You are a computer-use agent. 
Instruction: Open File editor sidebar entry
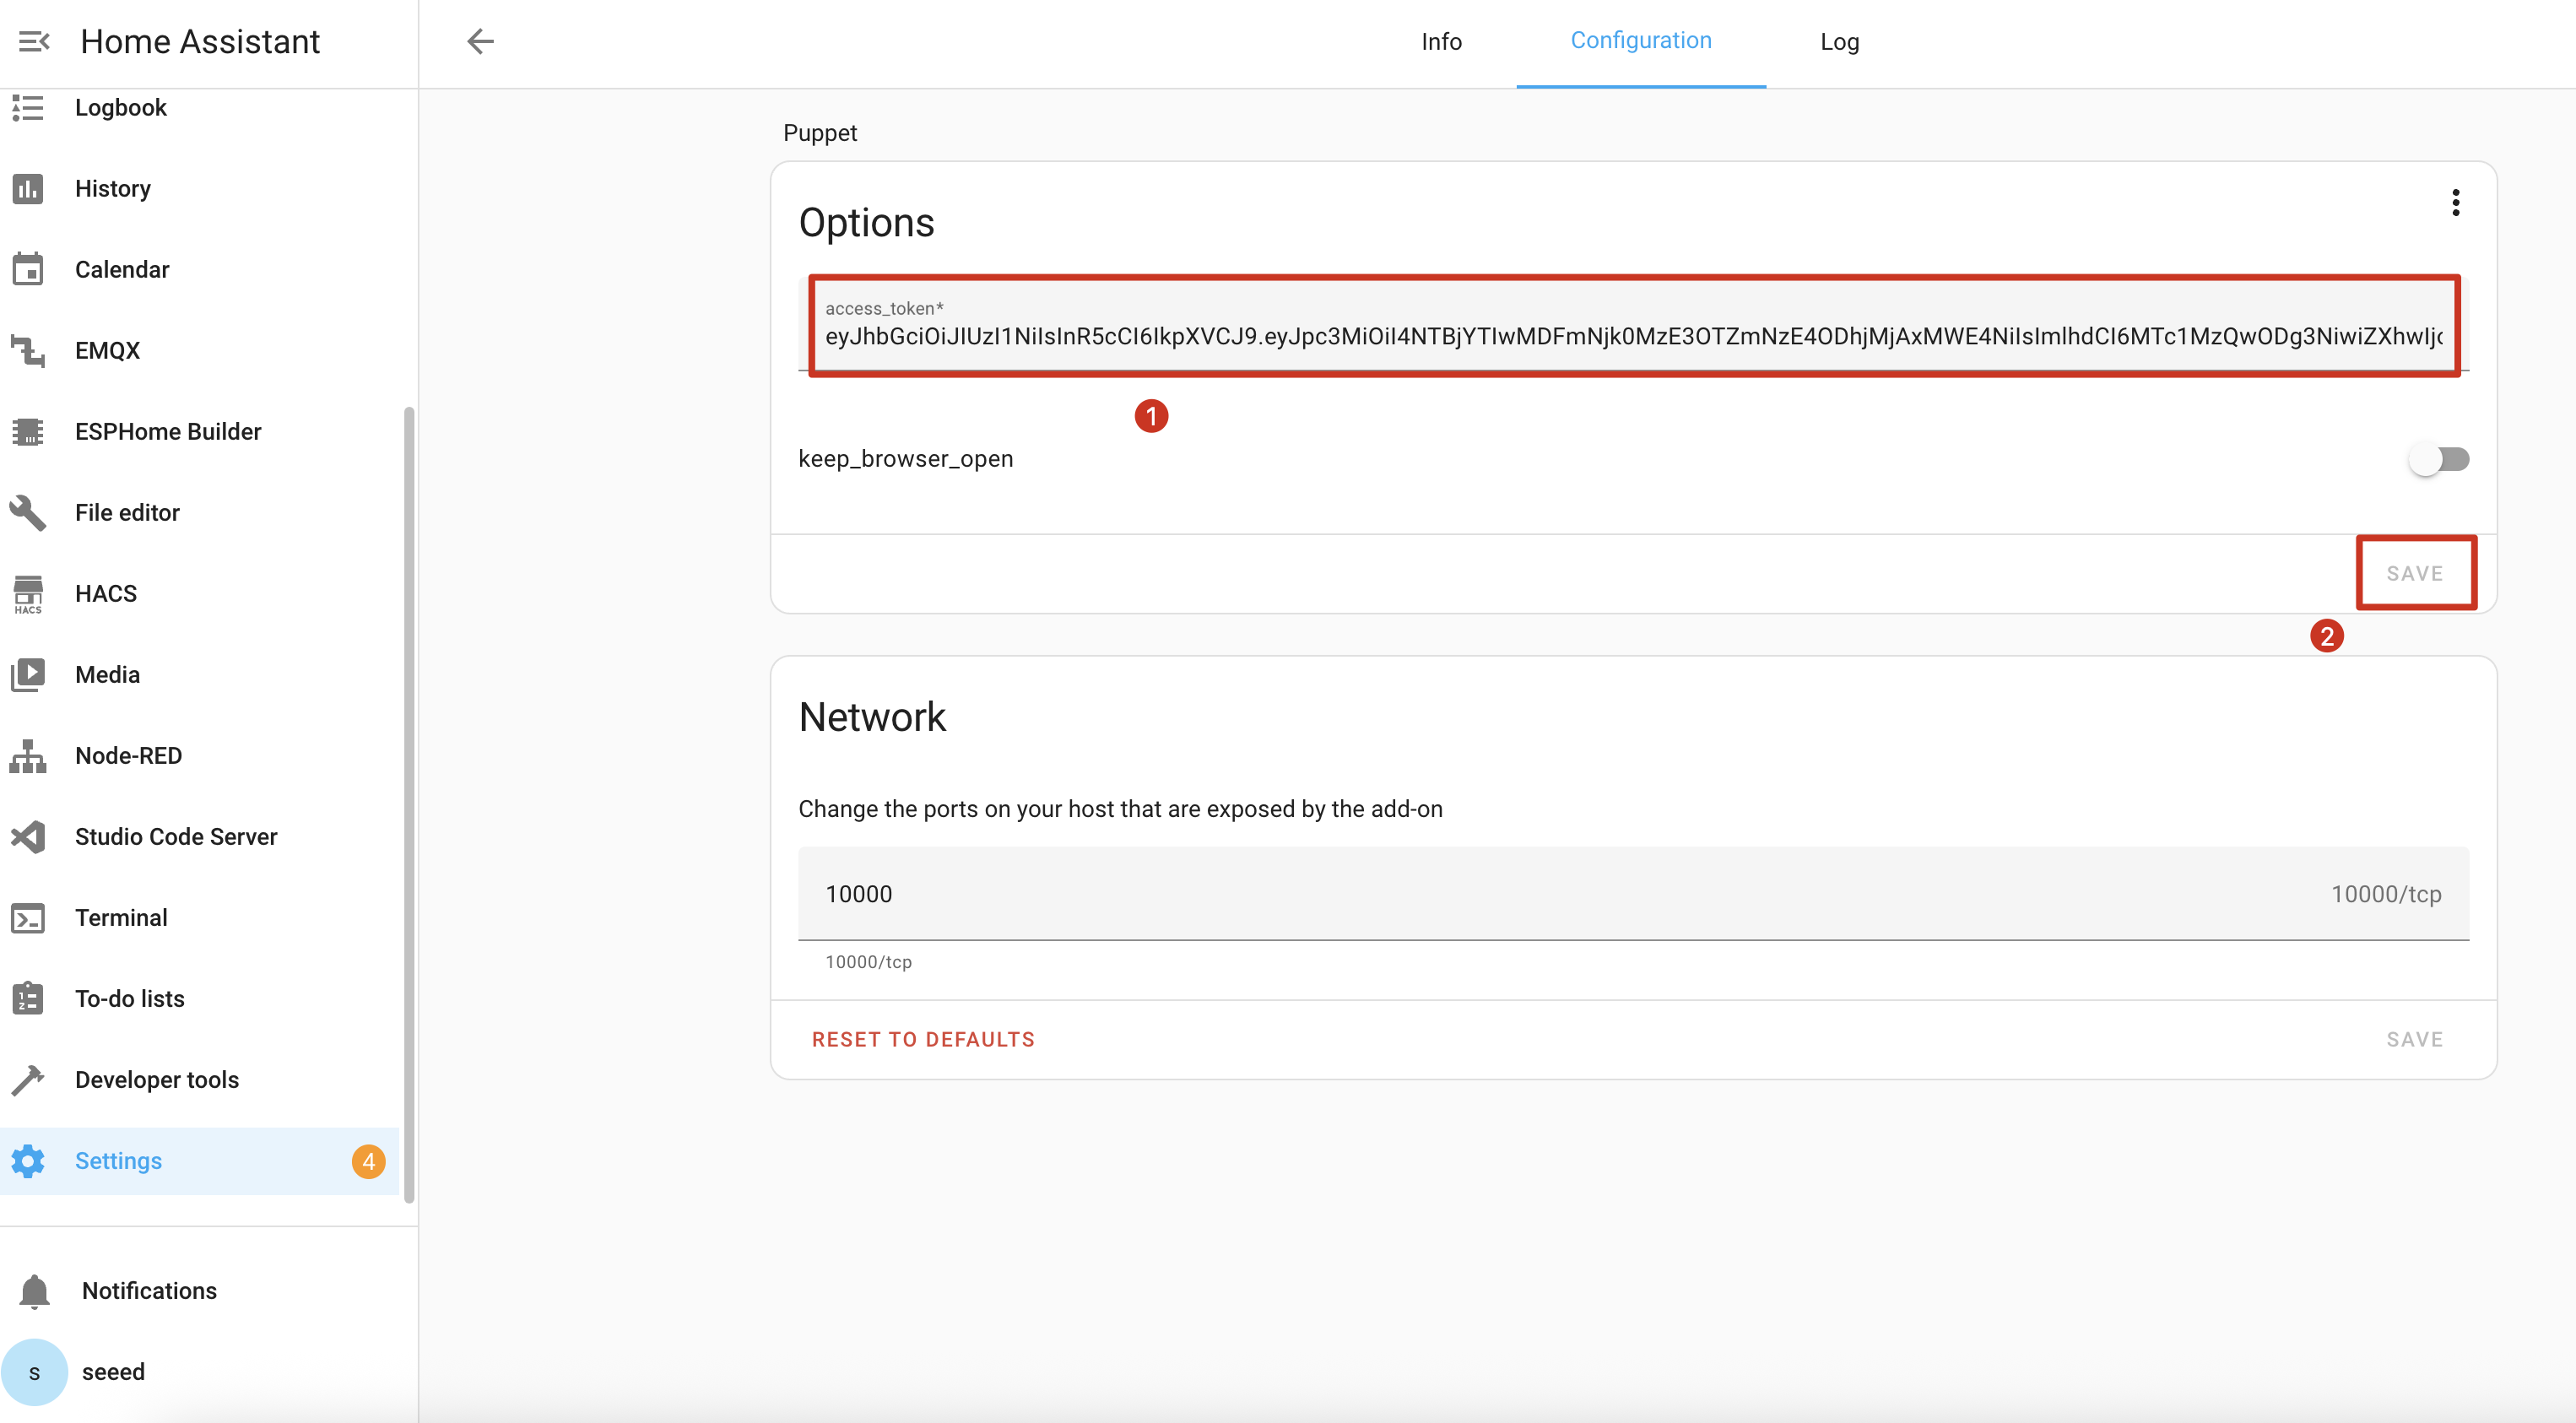(127, 512)
